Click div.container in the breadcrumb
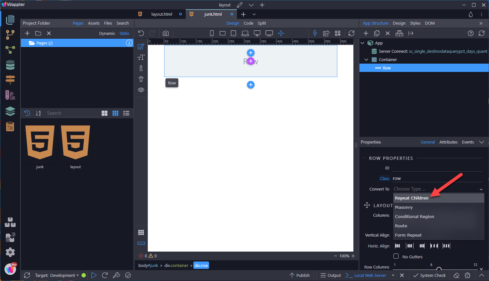This screenshot has width=489, height=281. point(176,265)
